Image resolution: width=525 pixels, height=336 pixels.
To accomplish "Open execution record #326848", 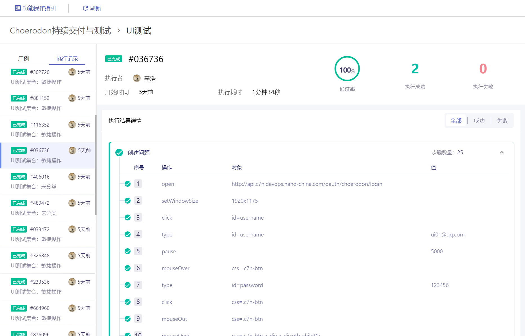I will pos(47,260).
